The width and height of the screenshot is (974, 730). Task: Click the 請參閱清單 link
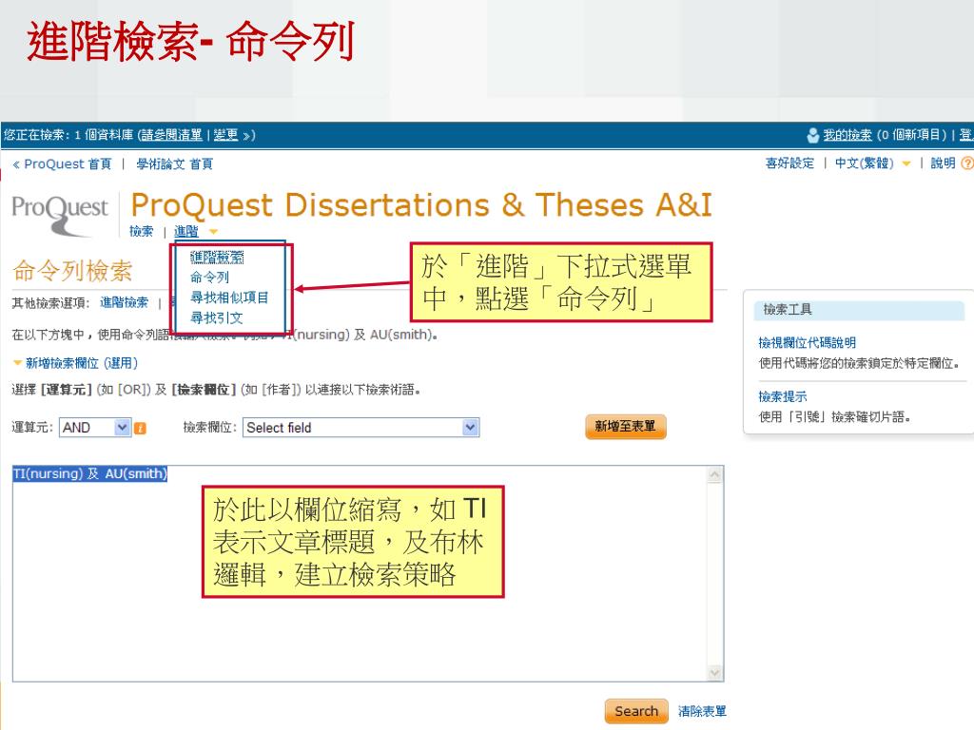pyautogui.click(x=171, y=135)
